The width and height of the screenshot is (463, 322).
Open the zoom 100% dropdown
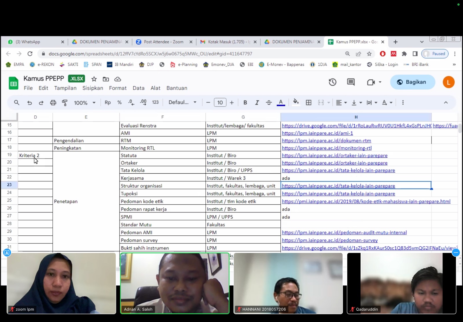pyautogui.click(x=84, y=103)
